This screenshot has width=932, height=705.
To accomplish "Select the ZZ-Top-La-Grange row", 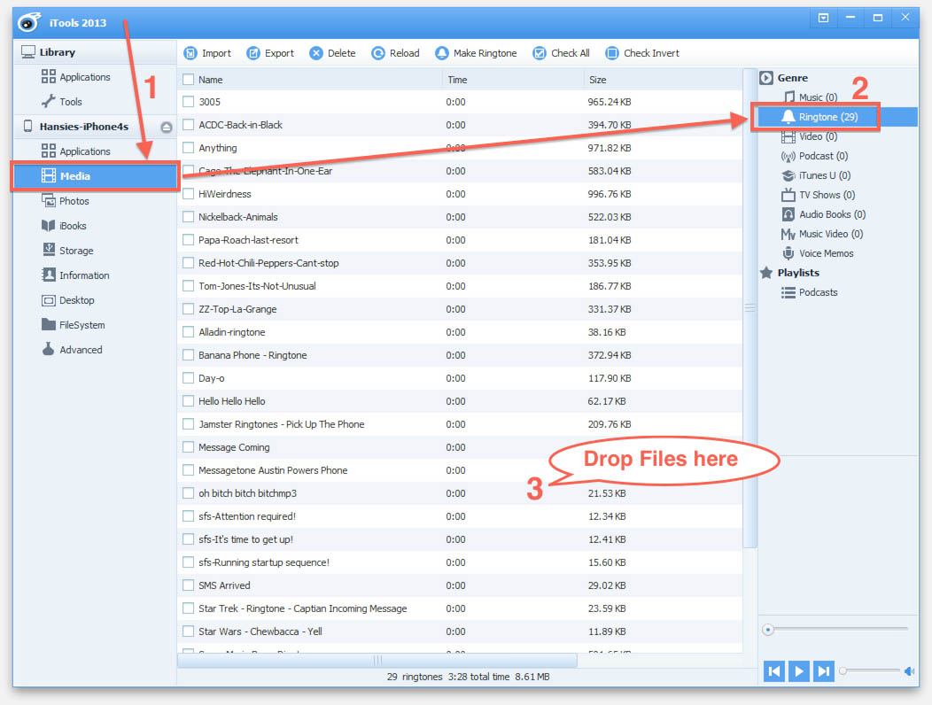I will coord(460,309).
